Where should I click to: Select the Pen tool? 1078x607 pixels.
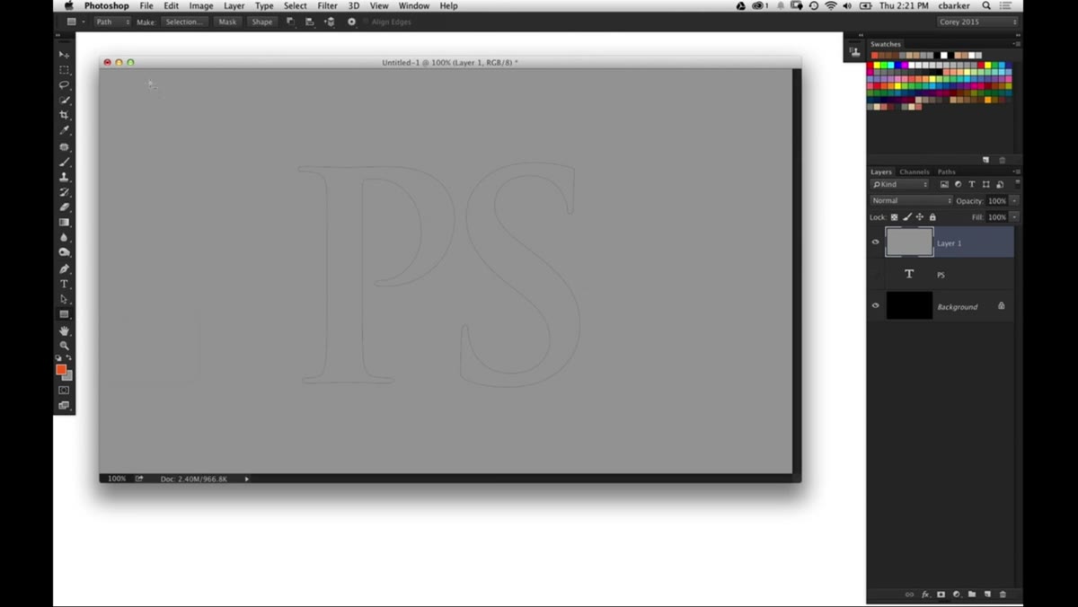pos(64,268)
